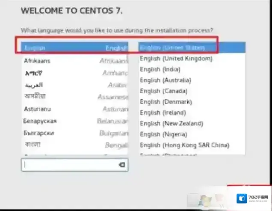Select English (New Zealand) locale

[191, 124]
